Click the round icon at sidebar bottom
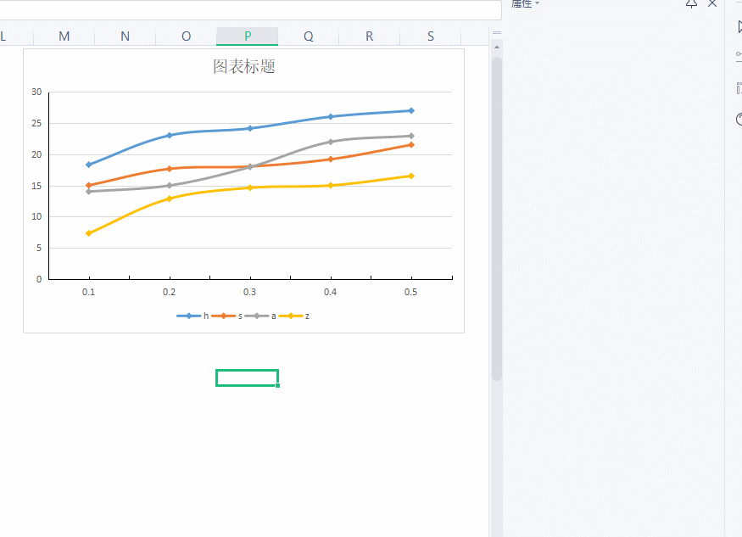 coord(739,119)
